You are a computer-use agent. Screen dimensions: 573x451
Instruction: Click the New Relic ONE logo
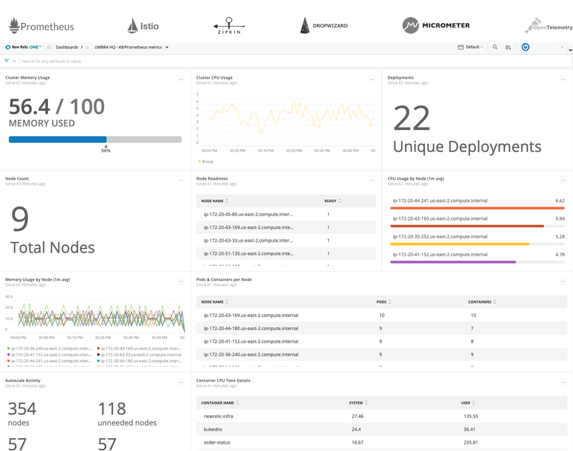click(23, 47)
